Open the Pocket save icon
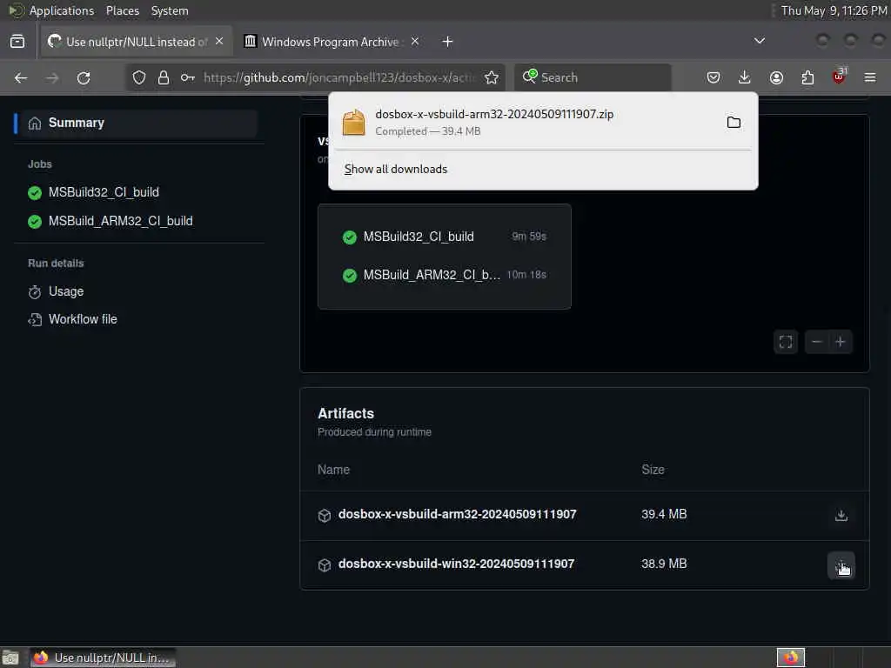891x668 pixels. pyautogui.click(x=713, y=77)
